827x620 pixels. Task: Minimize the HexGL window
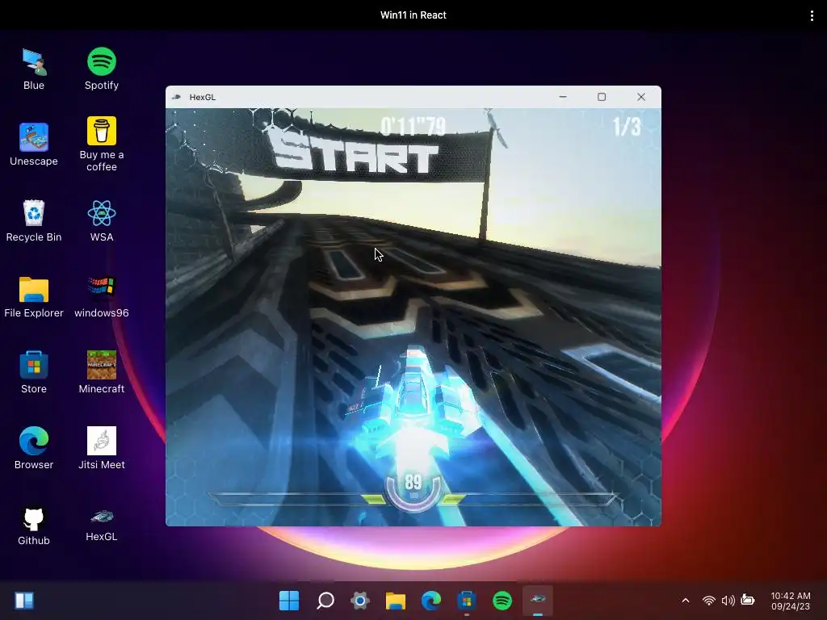click(x=563, y=97)
